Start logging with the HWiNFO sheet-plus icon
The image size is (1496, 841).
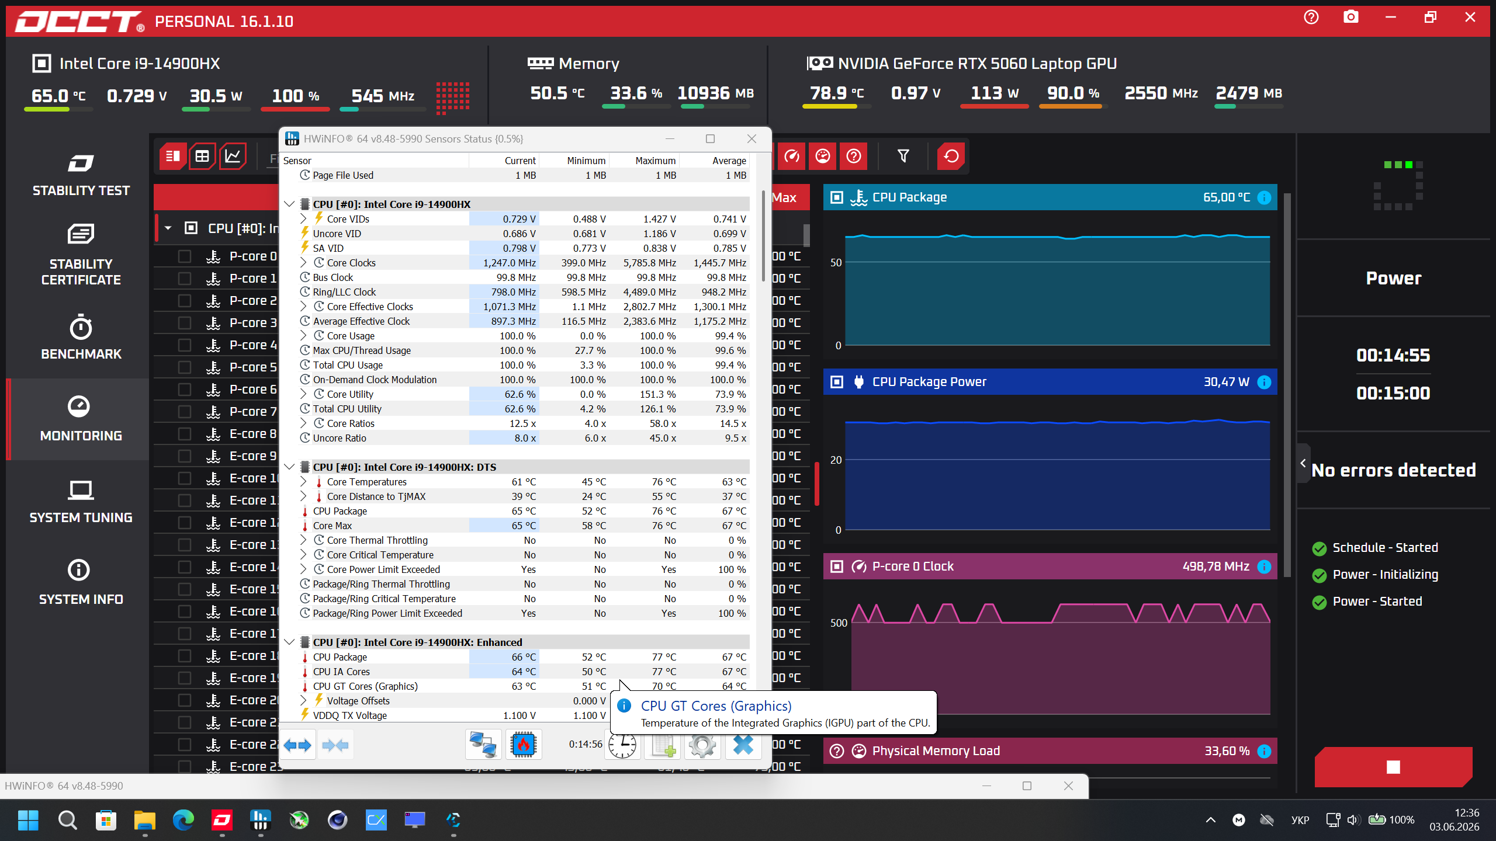pos(663,746)
